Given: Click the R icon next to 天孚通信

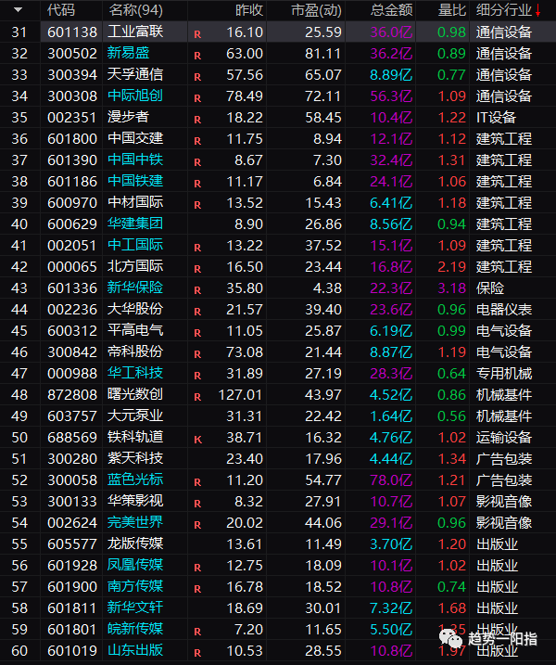Looking at the screenshot, I should tap(197, 77).
